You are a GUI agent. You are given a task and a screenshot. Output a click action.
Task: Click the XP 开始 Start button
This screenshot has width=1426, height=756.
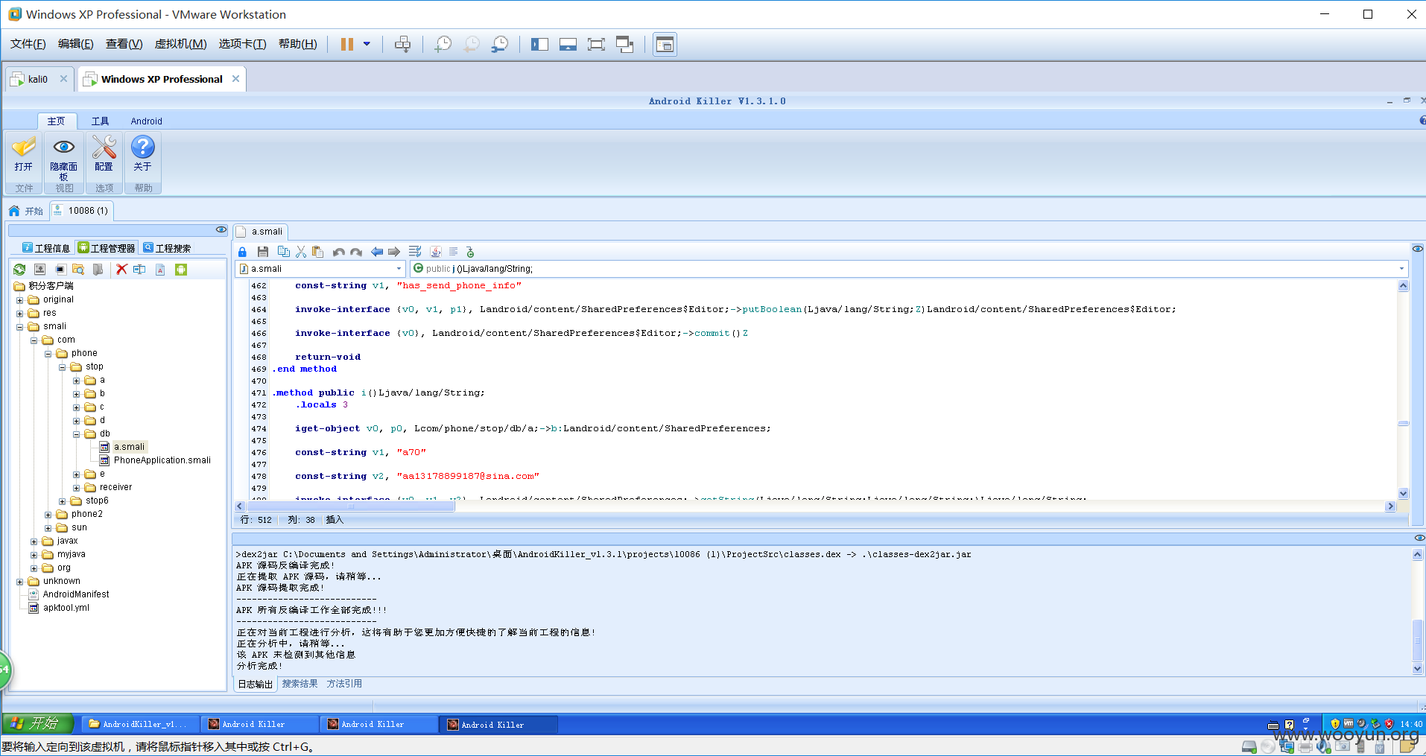tap(37, 723)
